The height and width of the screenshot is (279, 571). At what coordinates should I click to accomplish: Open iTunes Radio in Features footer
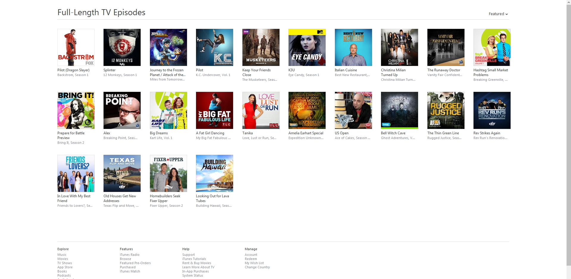(129, 255)
